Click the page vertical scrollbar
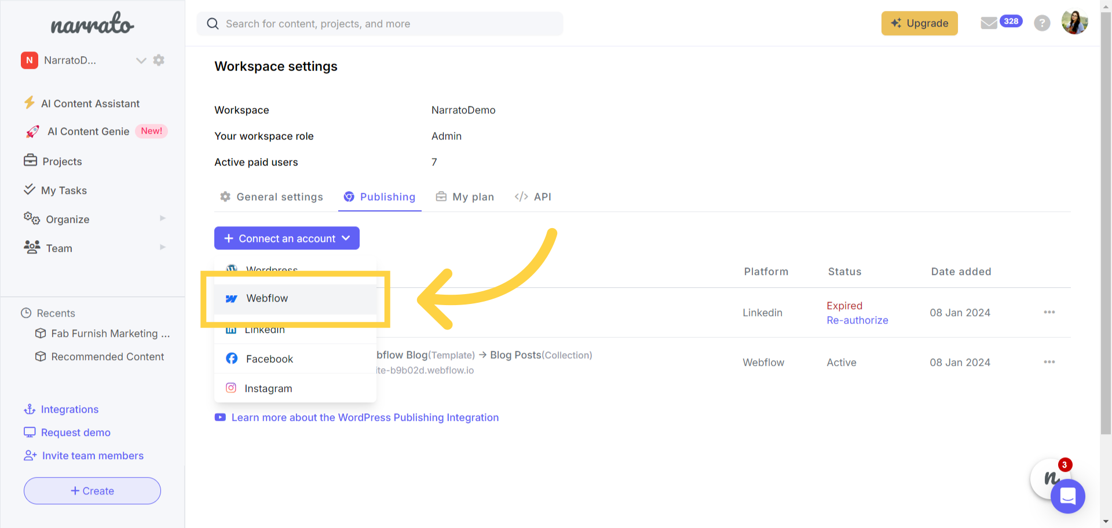 tap(1106, 223)
